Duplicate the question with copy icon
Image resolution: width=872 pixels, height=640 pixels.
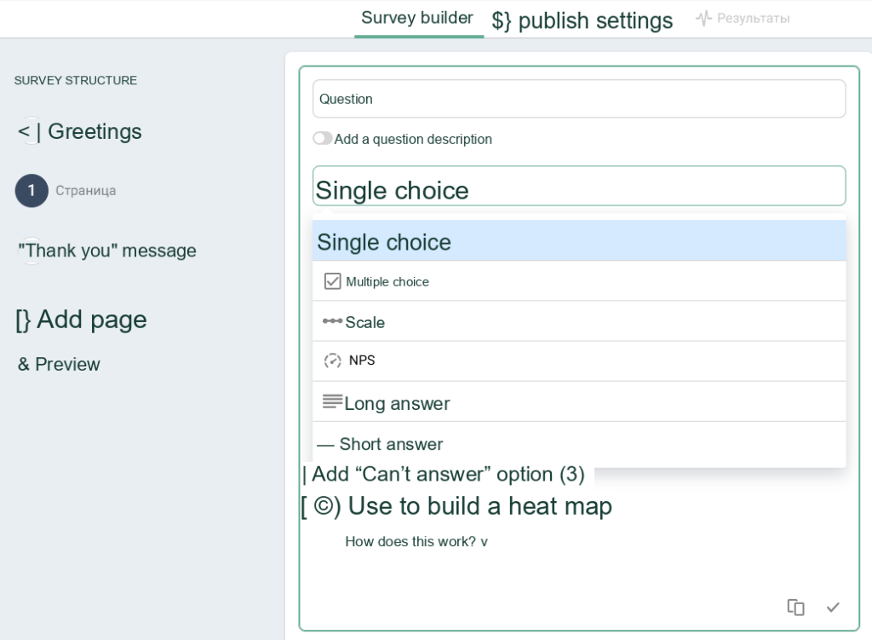click(796, 607)
